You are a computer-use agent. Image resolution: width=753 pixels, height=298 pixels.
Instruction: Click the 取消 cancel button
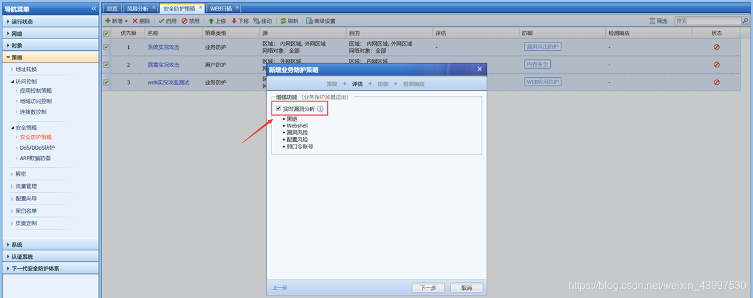(x=466, y=288)
